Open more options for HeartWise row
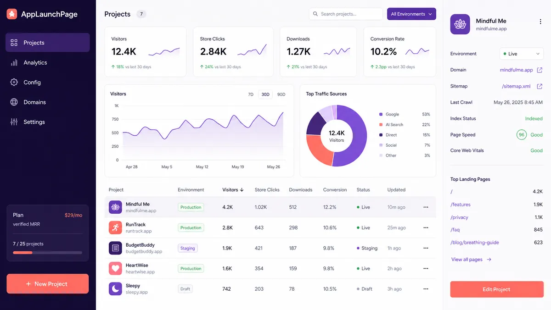 click(426, 268)
